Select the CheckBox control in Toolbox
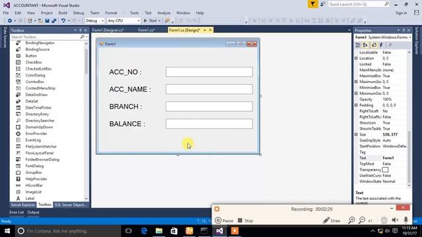Screen dimensions: 422x237 pyautogui.click(x=34, y=63)
